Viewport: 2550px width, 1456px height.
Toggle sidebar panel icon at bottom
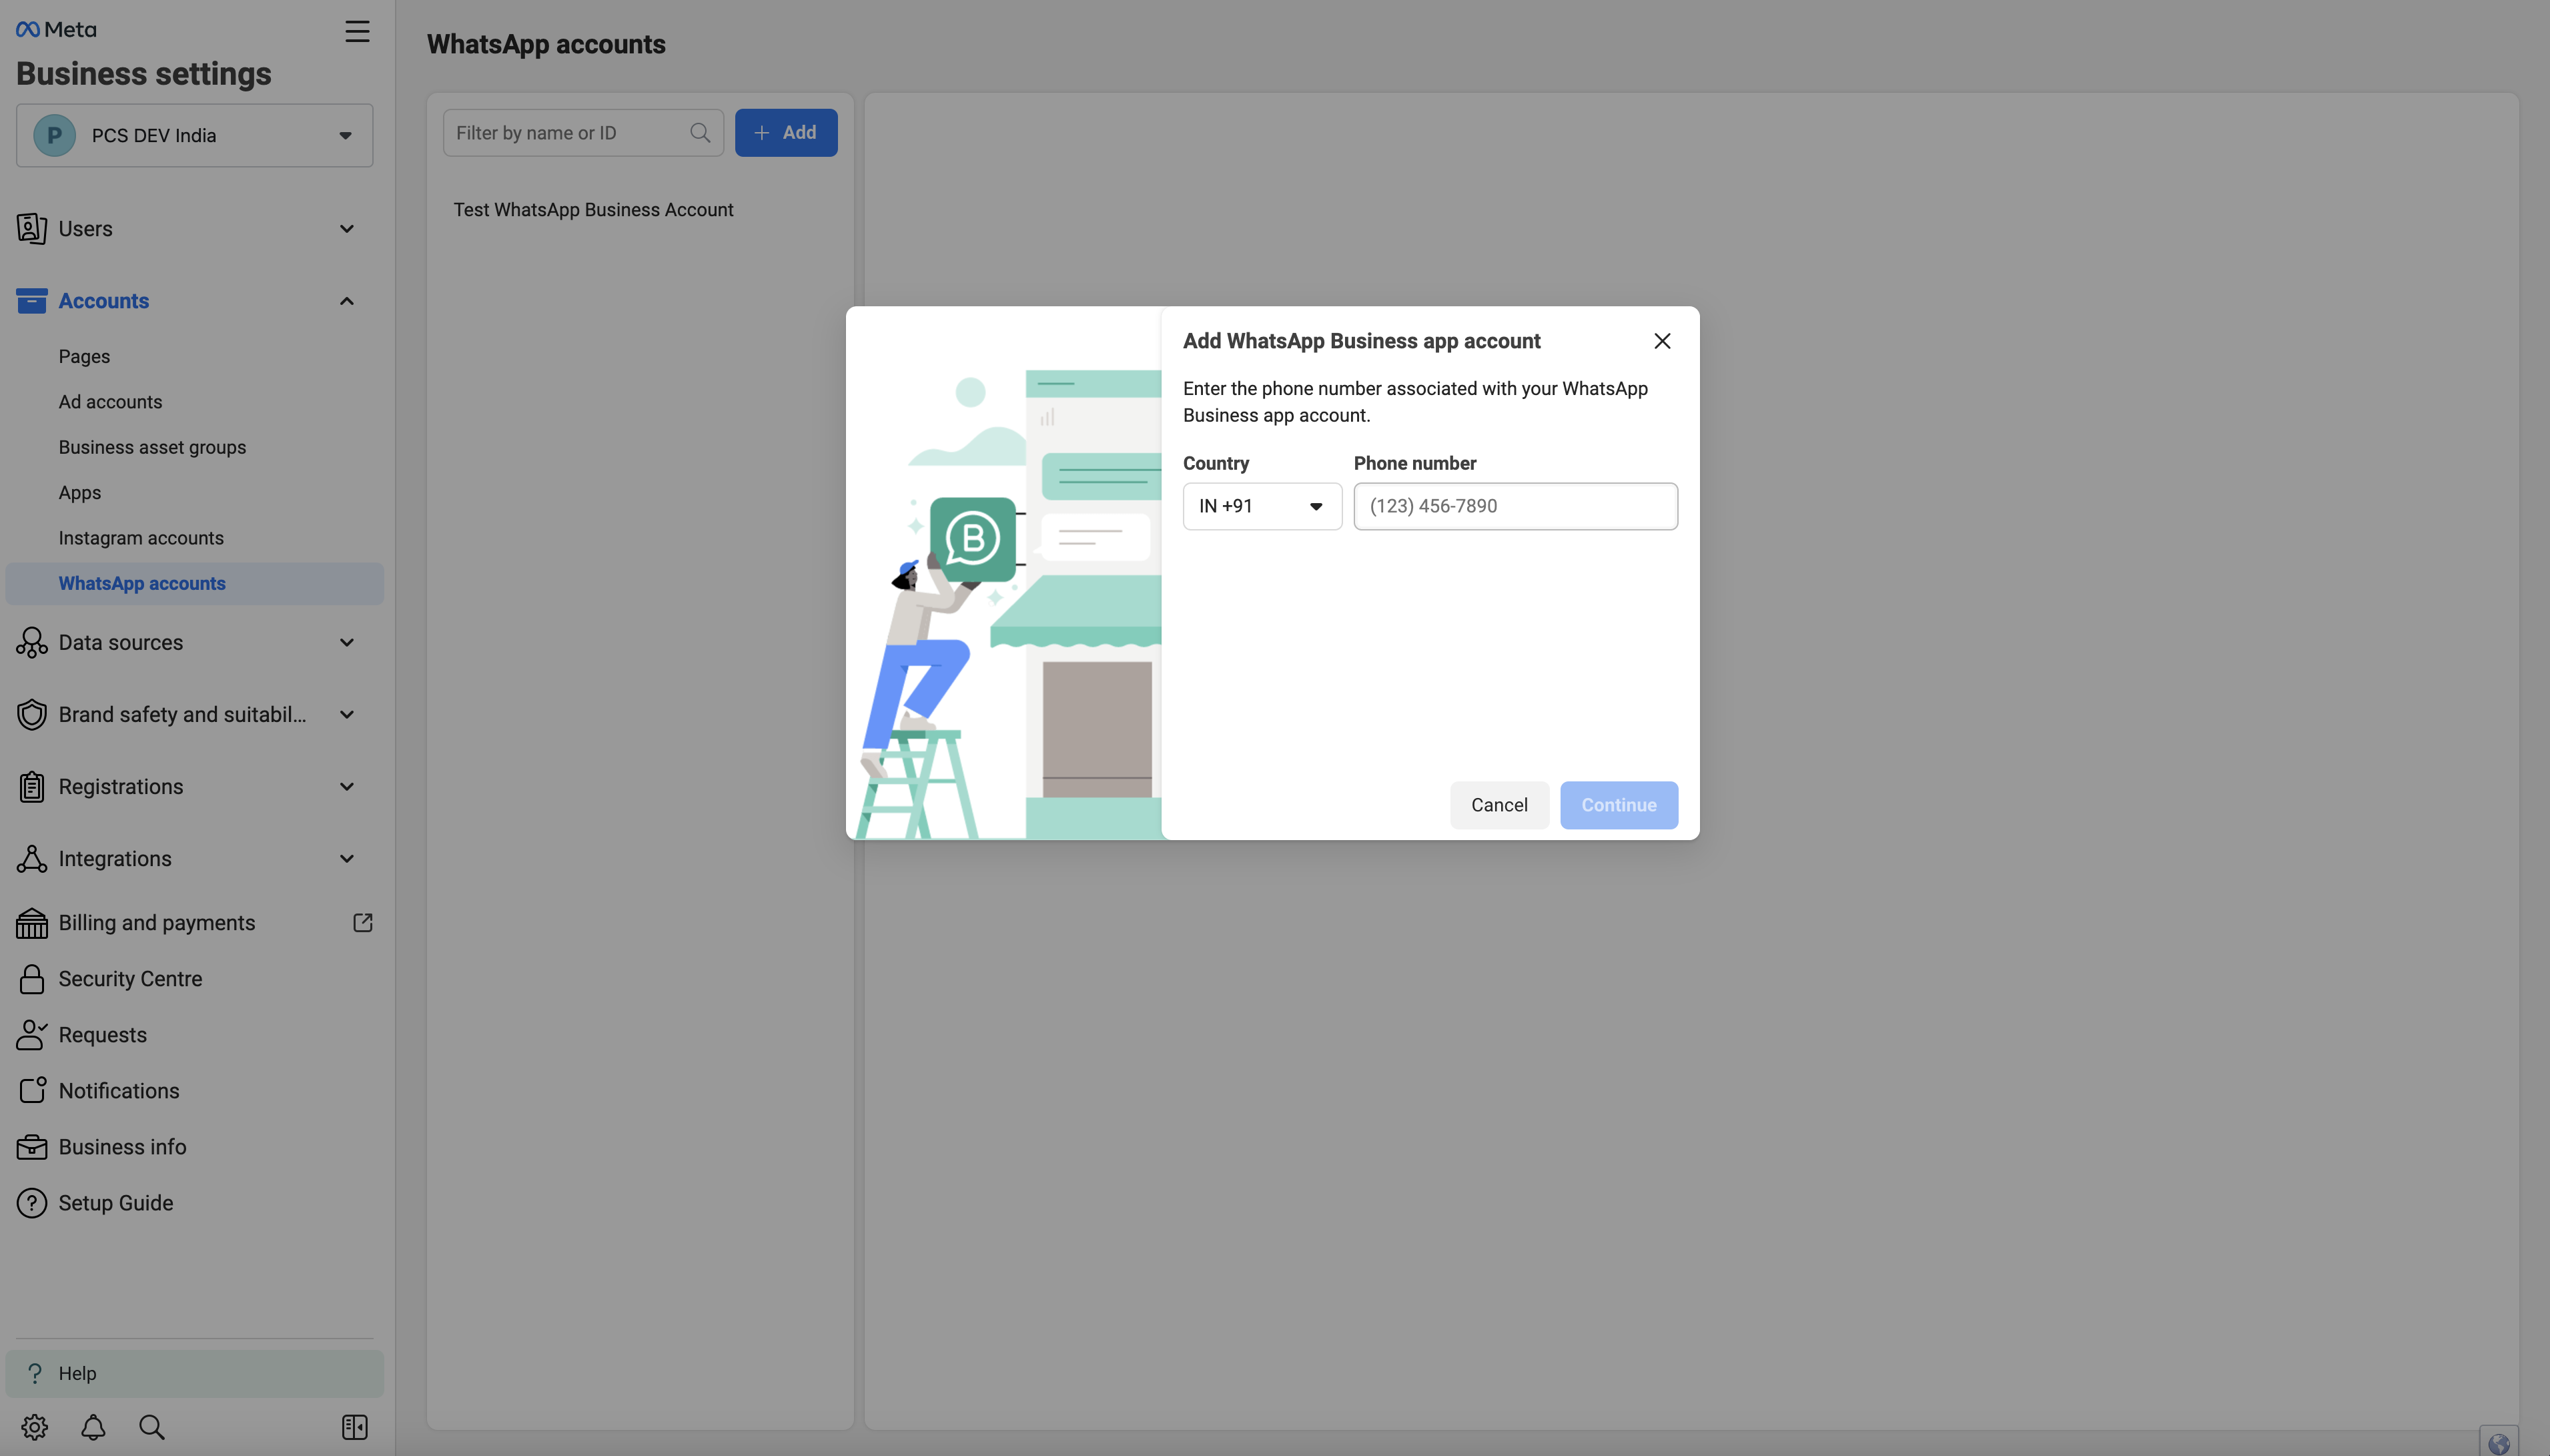[x=354, y=1427]
